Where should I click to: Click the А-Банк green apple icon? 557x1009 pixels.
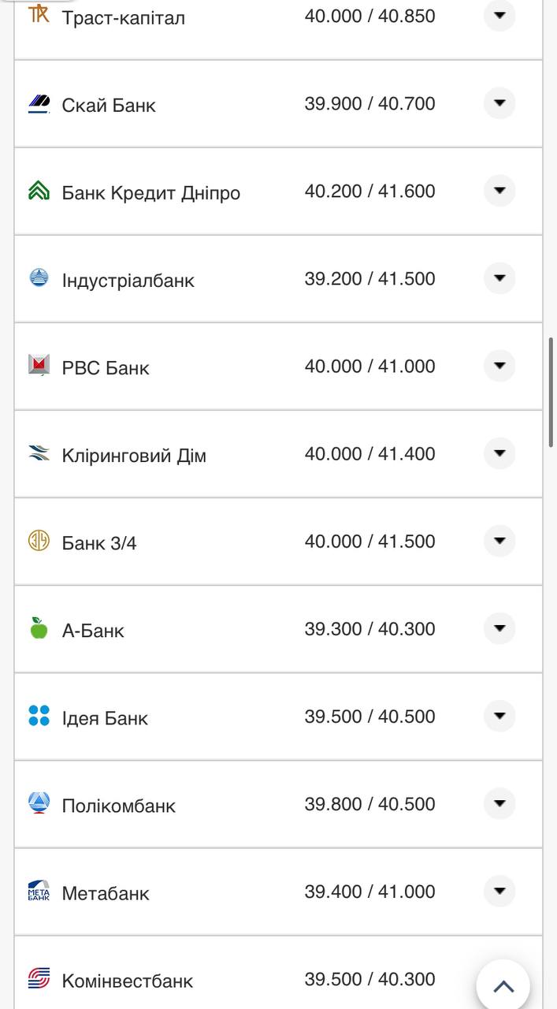[x=39, y=628]
